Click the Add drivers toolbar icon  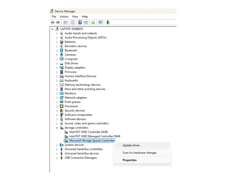click(x=108, y=22)
